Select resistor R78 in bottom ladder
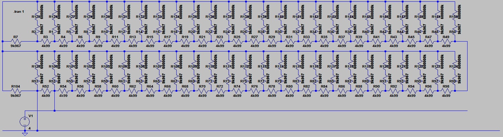Viewport: 503px width, 137px height. pos(272,91)
